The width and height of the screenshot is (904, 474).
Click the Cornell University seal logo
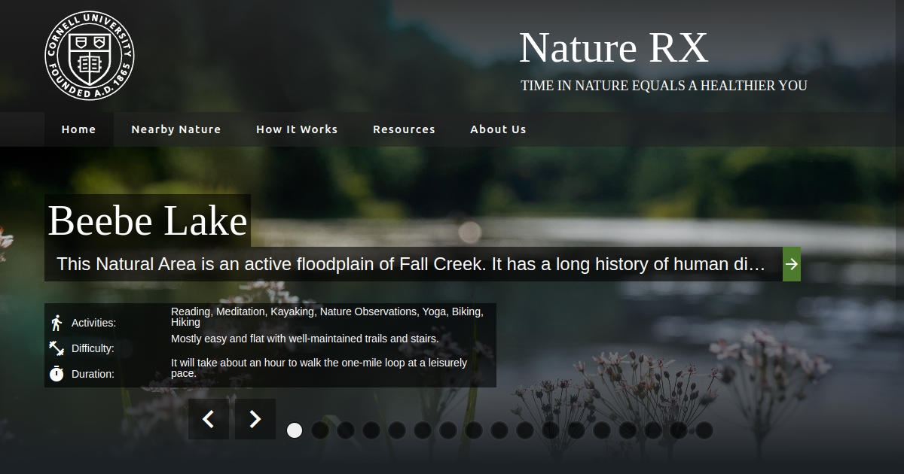coord(89,54)
